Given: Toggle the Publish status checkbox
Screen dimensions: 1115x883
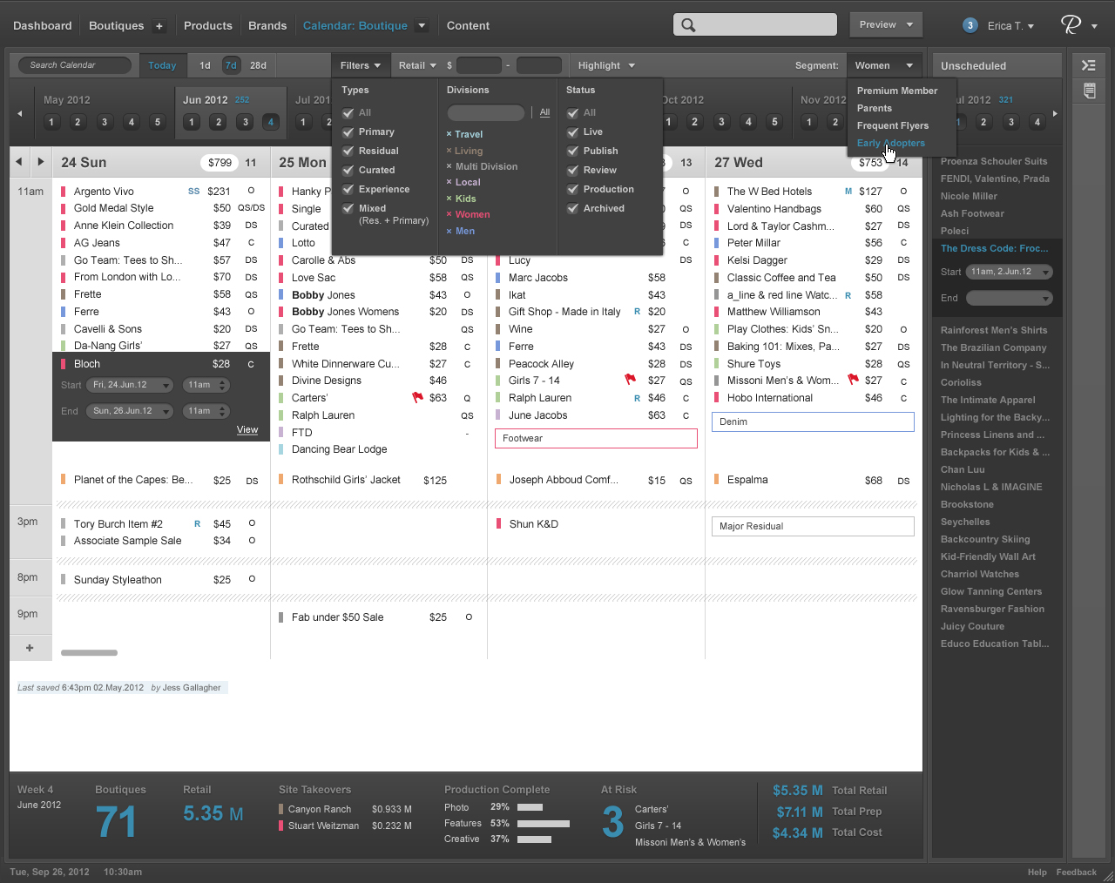Looking at the screenshot, I should tap(572, 152).
